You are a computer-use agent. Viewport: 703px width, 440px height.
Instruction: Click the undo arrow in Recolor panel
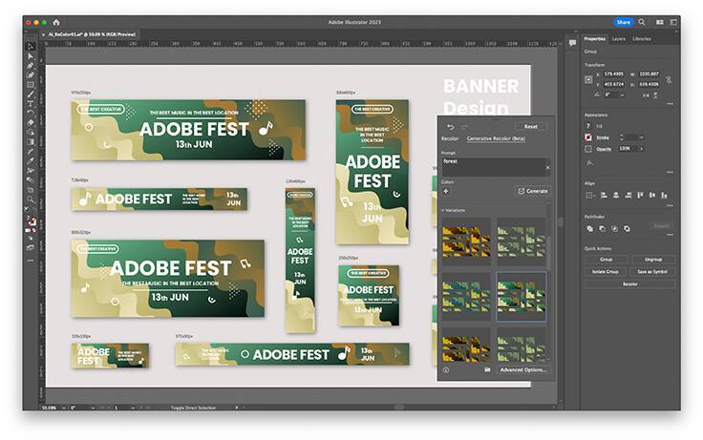point(451,126)
